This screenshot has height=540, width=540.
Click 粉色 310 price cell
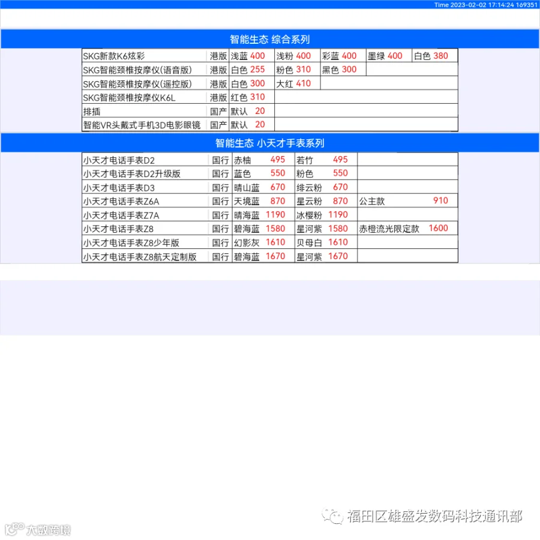[298, 70]
